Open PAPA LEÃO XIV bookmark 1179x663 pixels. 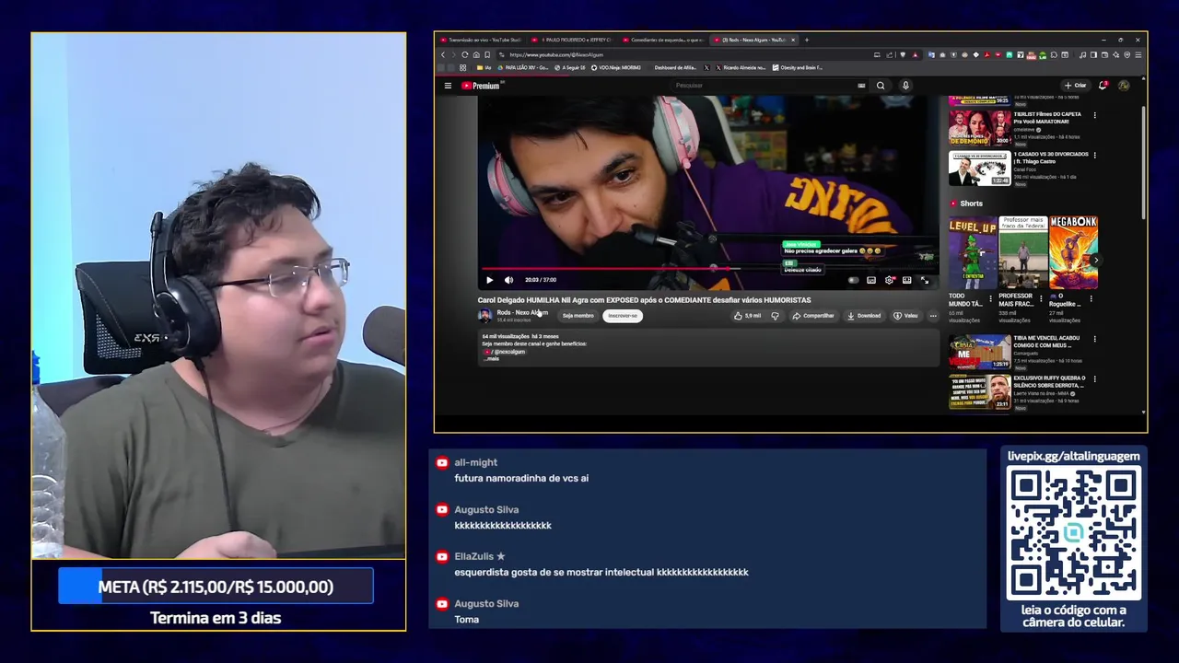[523, 67]
